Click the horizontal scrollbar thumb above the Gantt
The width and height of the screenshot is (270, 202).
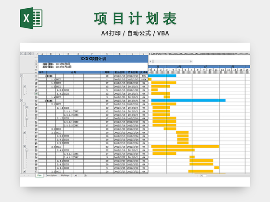point(153,62)
